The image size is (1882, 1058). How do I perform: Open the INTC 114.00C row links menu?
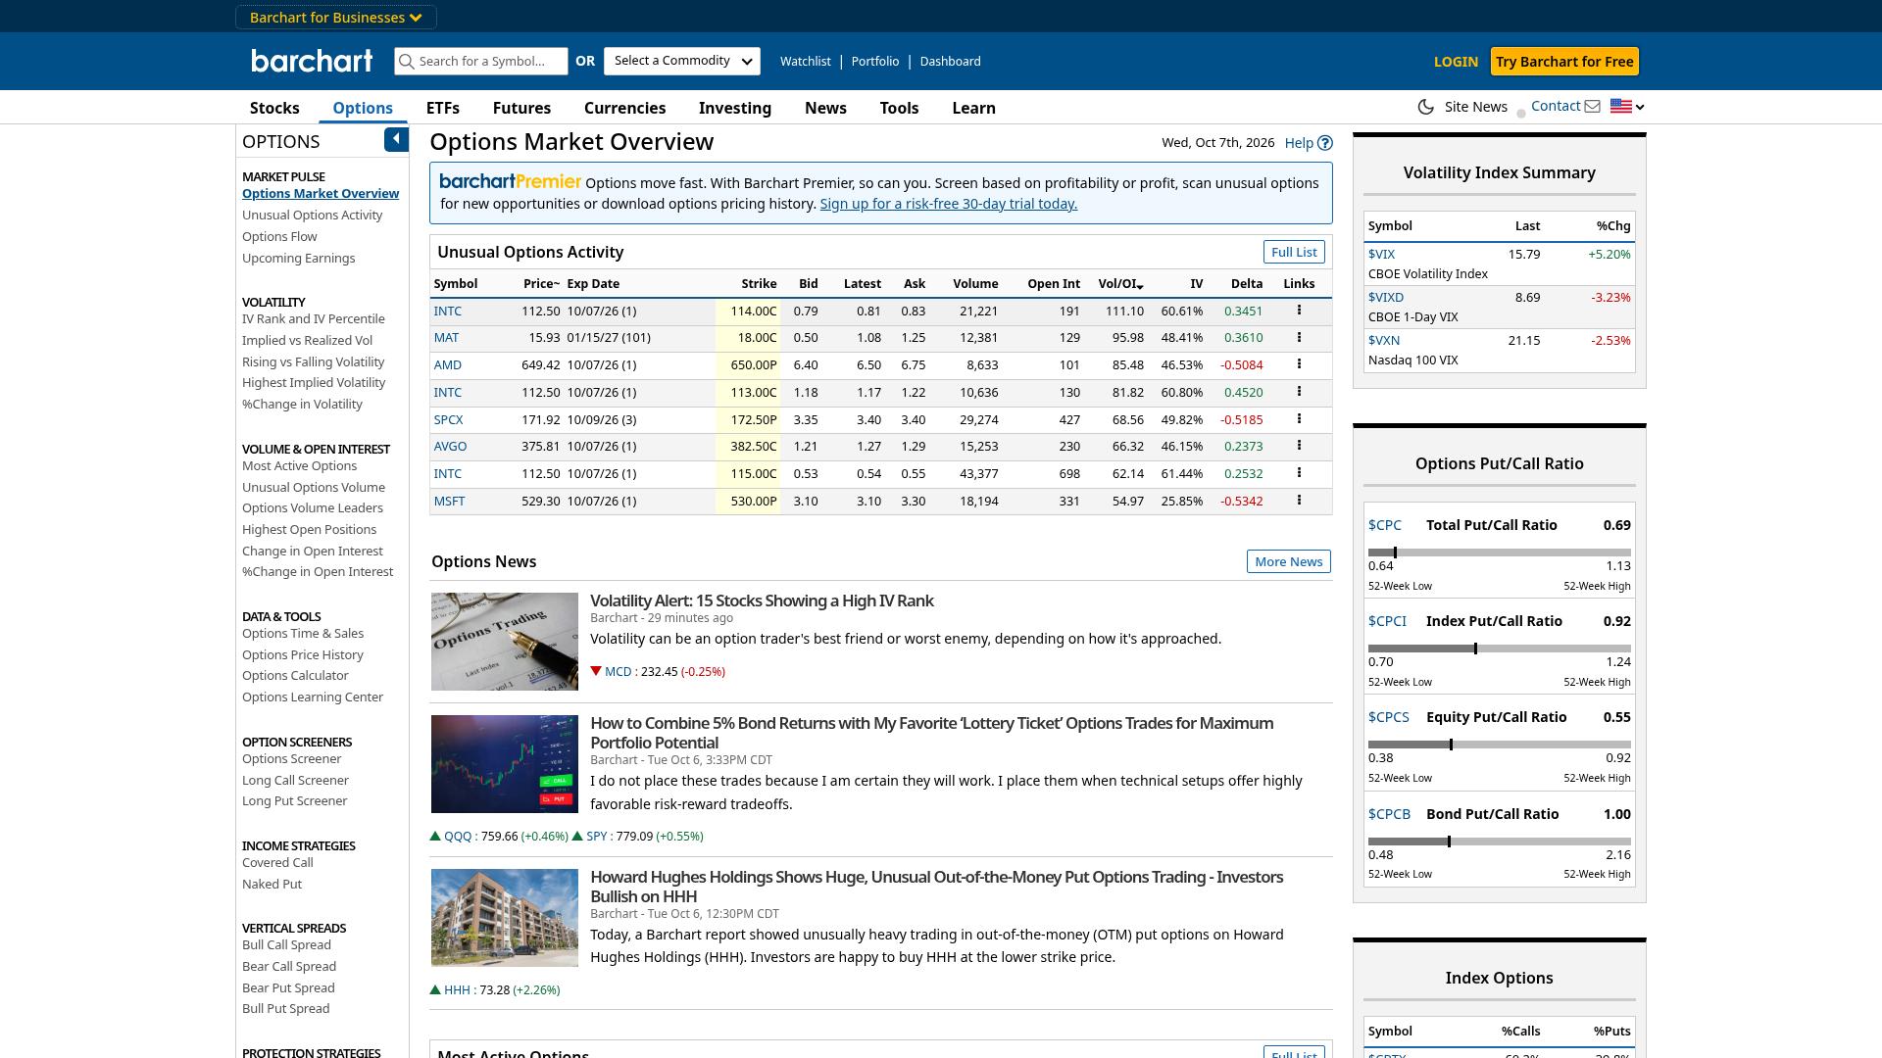pos(1299,311)
